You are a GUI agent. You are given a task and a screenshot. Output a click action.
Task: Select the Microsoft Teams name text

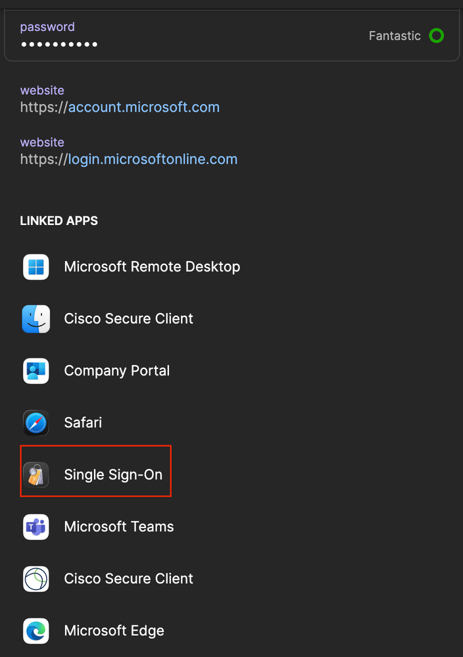[x=119, y=527]
